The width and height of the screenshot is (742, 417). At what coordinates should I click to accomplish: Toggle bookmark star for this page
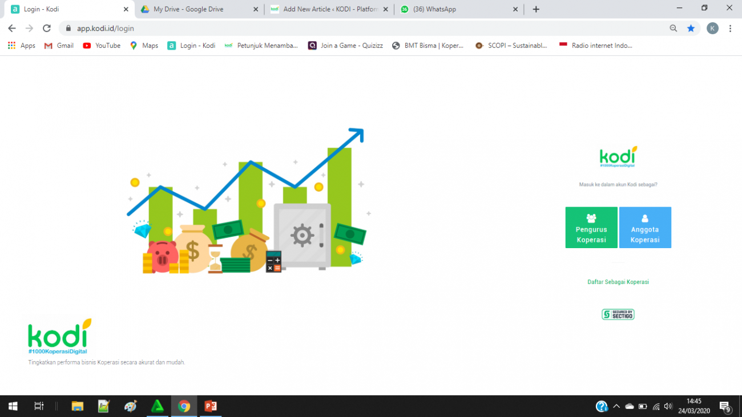(x=691, y=28)
